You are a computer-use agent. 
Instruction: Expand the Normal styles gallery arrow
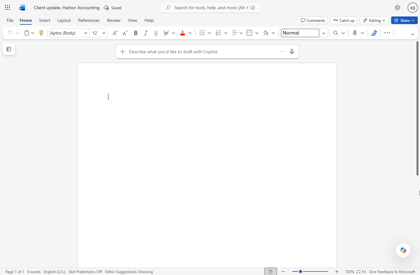click(x=324, y=33)
